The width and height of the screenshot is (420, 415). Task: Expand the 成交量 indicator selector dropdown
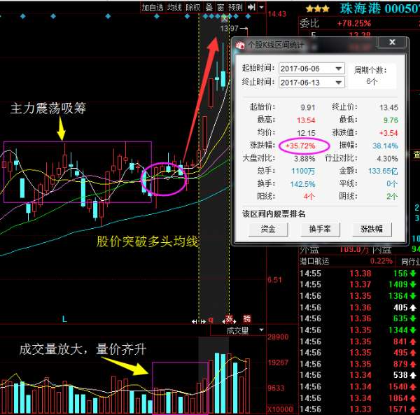[262, 330]
